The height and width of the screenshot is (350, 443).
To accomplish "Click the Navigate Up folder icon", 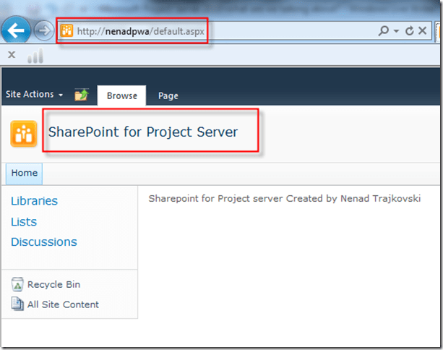I will tap(82, 95).
